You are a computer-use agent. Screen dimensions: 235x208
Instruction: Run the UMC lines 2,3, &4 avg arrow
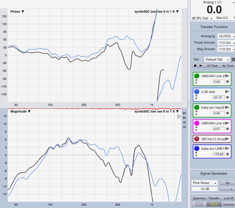(x=227, y=139)
